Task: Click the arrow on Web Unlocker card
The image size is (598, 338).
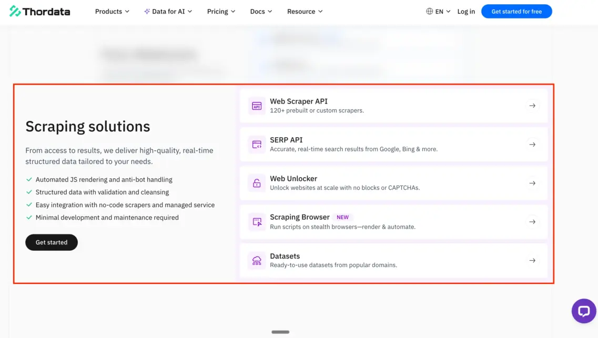Action: 532,183
